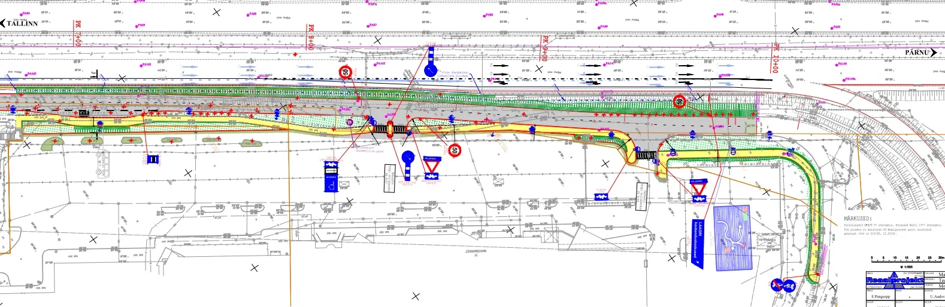945x307 pixels.
Task: Click the small blue square sign at far left
Action: [x=153, y=159]
